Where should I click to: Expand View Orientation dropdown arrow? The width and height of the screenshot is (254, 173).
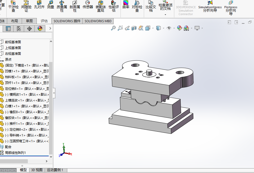[x=153, y=28]
